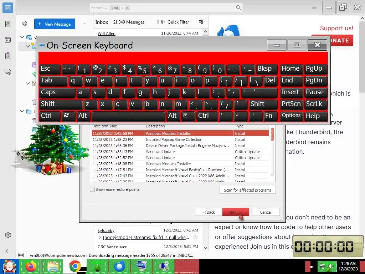Image resolution: width=365 pixels, height=274 pixels.
Task: Switch to On-Screen Keyboard taskbar icon
Action: coord(141,267)
